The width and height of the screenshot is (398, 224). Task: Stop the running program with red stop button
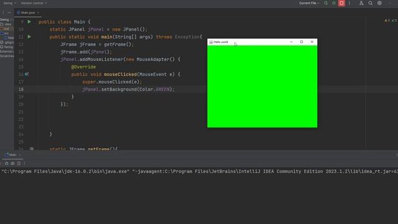[341, 3]
